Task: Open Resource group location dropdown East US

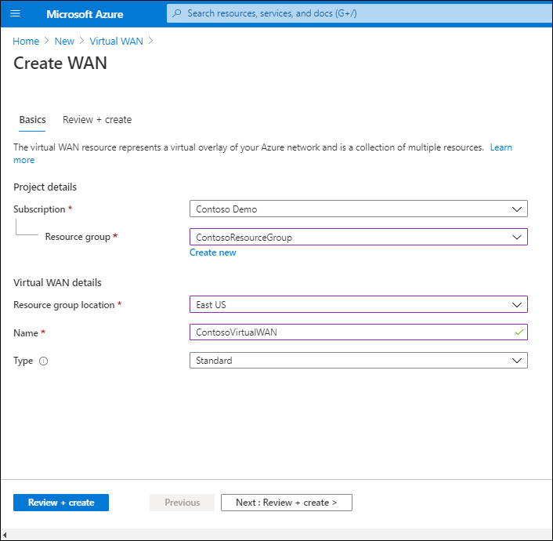Action: pyautogui.click(x=358, y=304)
